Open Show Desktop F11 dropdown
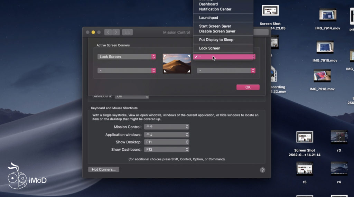This screenshot has width=354, height=197. pyautogui.click(x=167, y=142)
